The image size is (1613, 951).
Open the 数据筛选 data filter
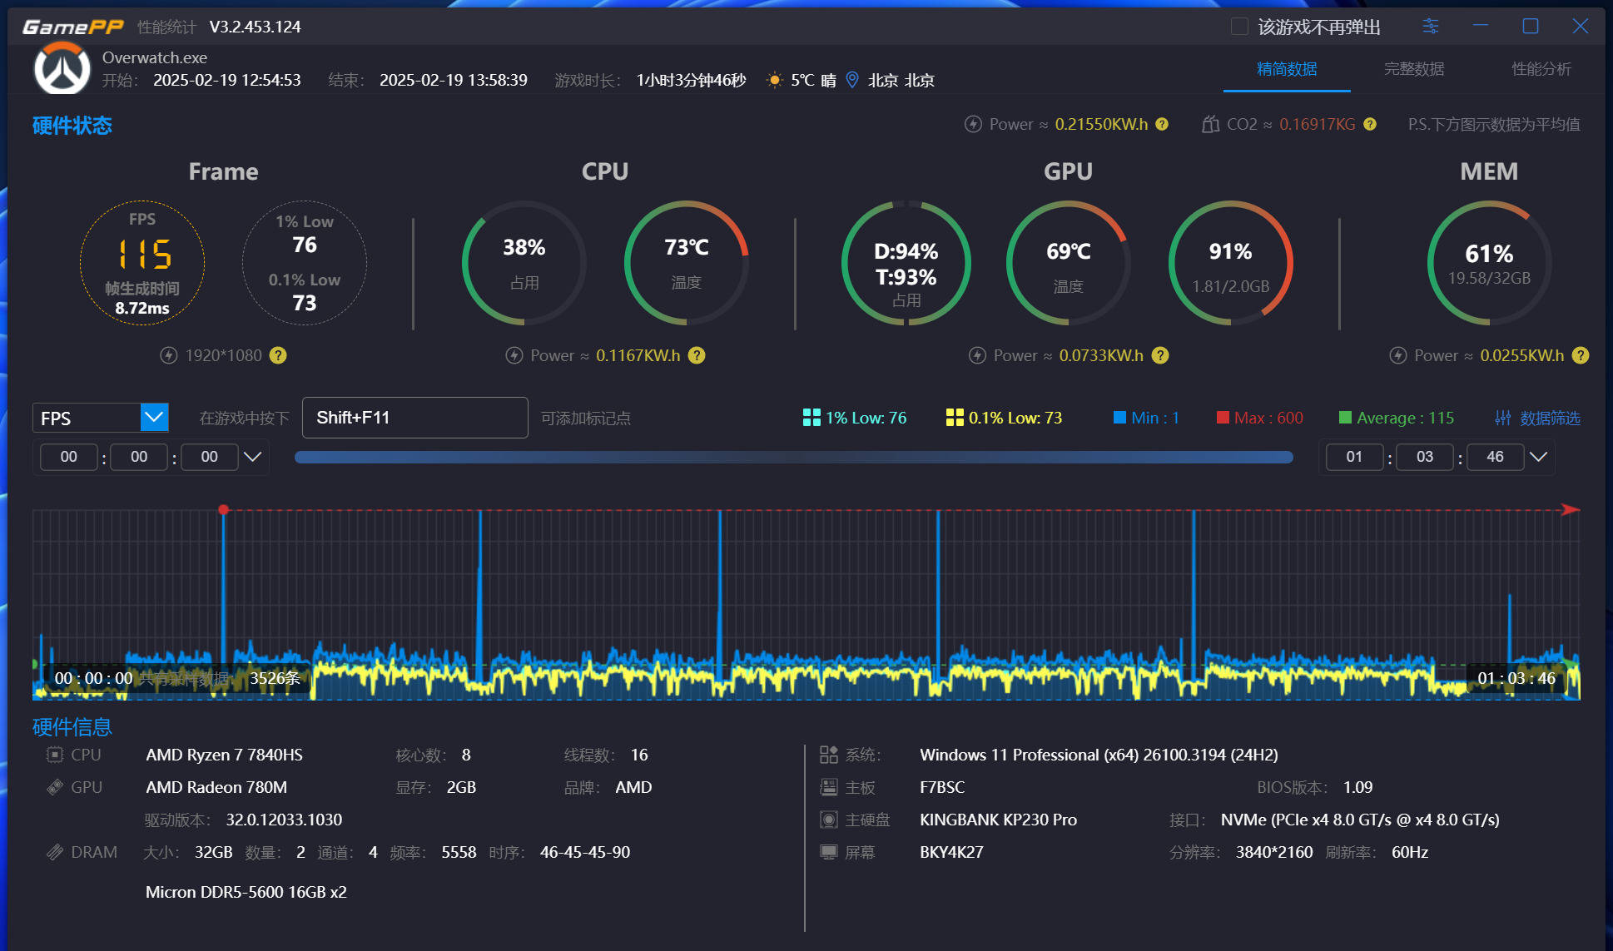point(1537,418)
